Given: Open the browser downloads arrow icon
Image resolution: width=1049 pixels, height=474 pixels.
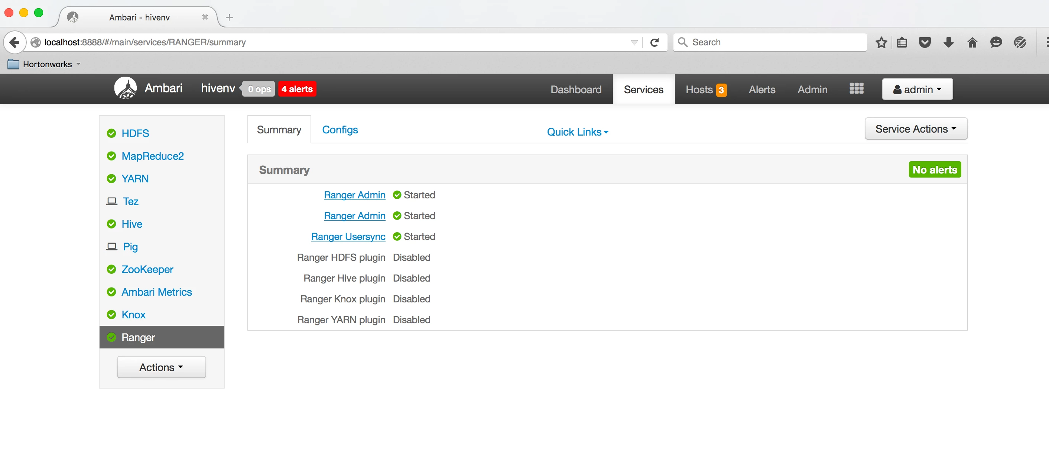Looking at the screenshot, I should pos(948,42).
